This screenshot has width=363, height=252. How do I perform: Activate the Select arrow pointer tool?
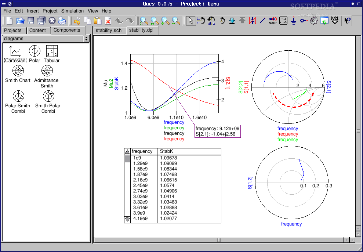190,21
